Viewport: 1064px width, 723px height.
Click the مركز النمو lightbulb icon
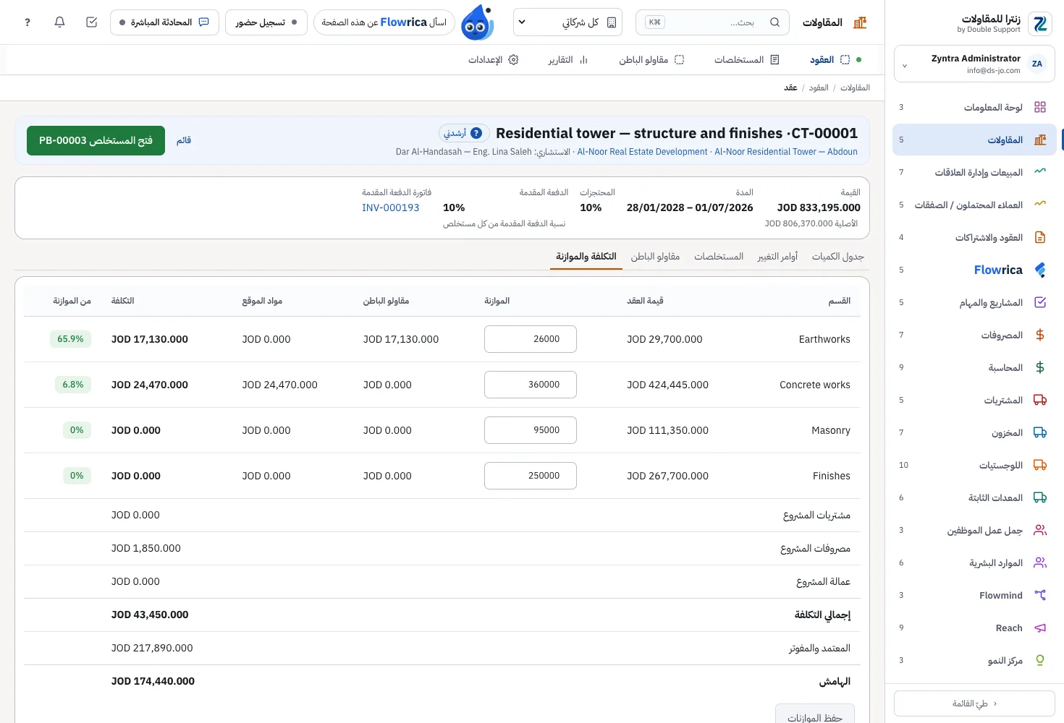pyautogui.click(x=1040, y=660)
